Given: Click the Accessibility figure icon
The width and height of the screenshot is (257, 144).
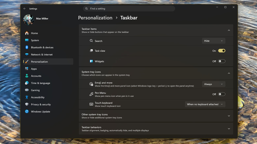Looking at the screenshot, I should coord(27,97).
